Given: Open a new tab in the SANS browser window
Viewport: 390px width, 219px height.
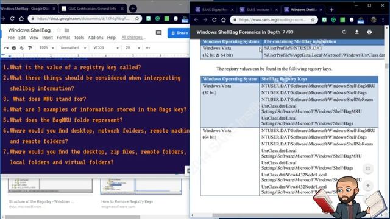Looking at the screenshot, I should [x=331, y=10].
